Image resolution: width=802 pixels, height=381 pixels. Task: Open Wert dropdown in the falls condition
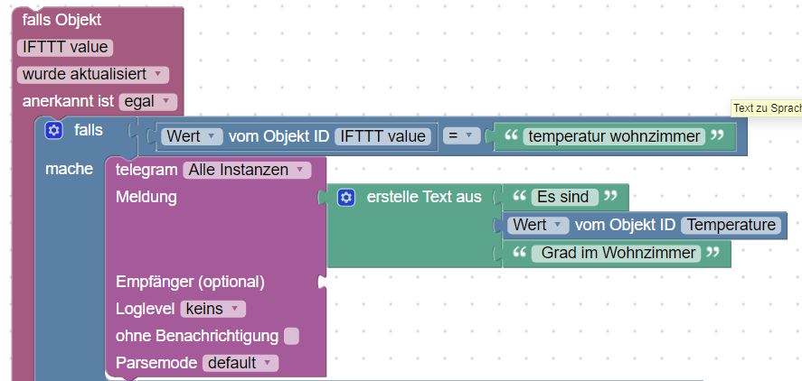(192, 136)
